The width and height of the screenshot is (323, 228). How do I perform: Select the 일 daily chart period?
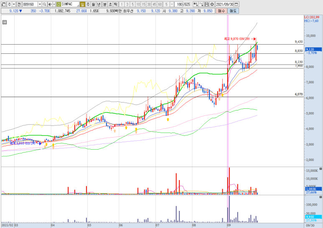tap(82, 4)
